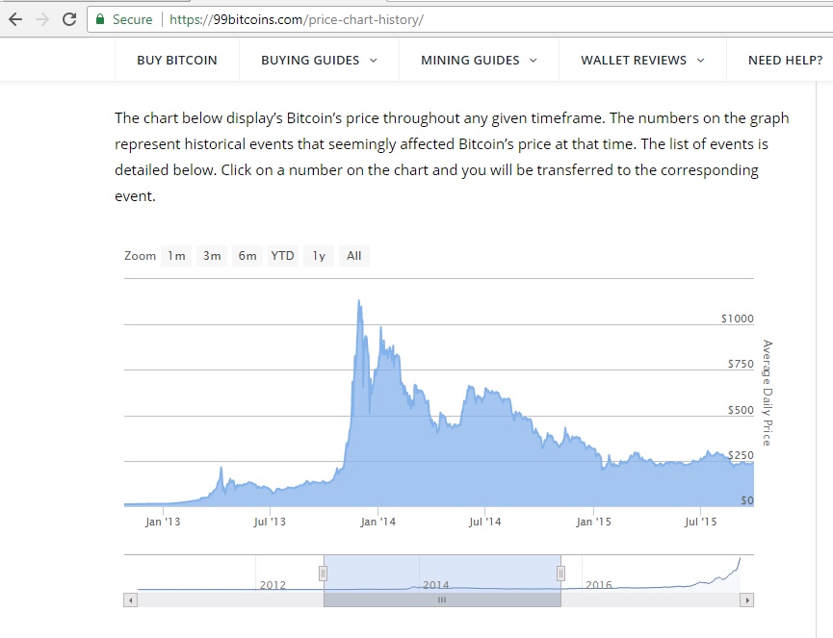Click the left range handle of the navigator
833x638 pixels.
323,574
